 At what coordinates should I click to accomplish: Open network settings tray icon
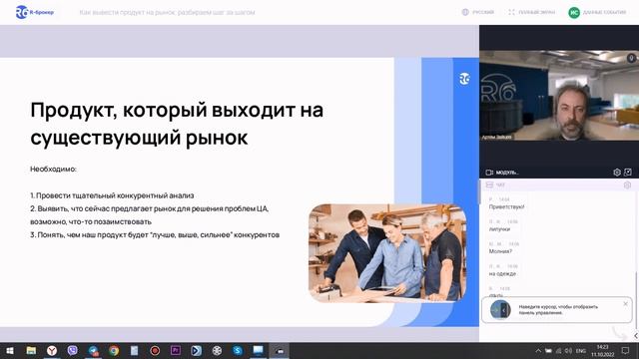point(559,351)
